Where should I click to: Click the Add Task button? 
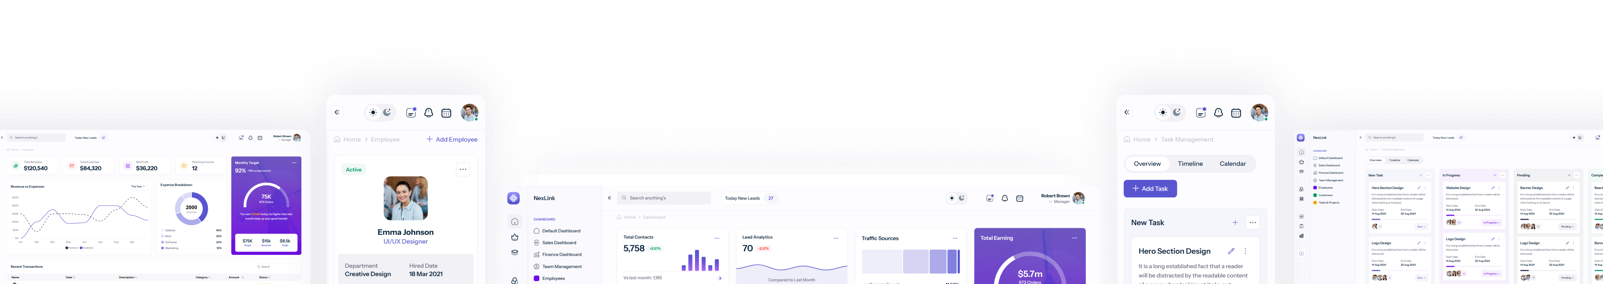(1149, 189)
